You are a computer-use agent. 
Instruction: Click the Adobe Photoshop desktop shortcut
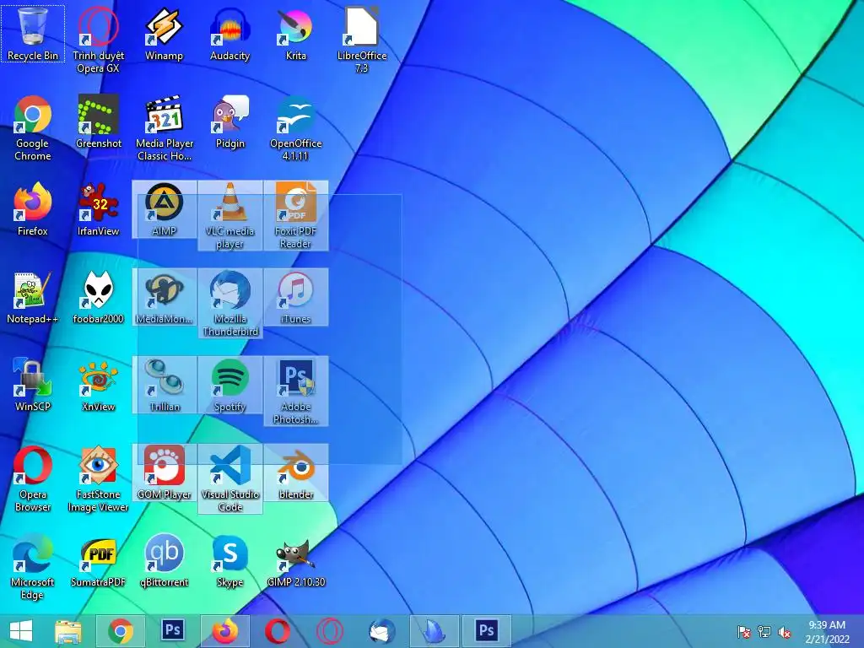[x=295, y=391]
